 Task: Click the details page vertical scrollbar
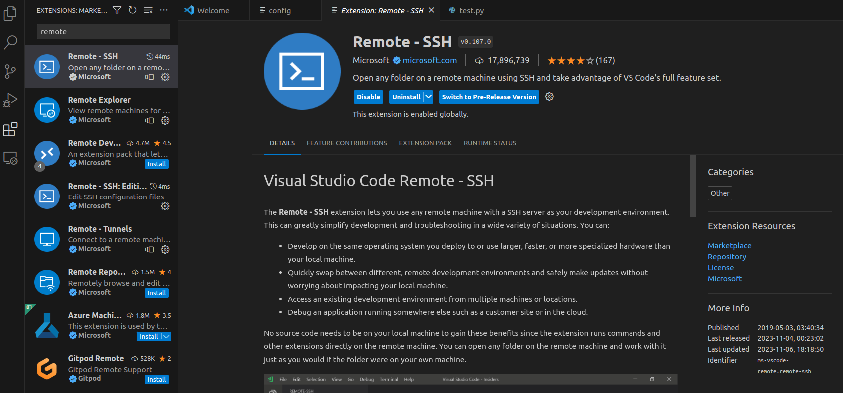pyautogui.click(x=692, y=186)
